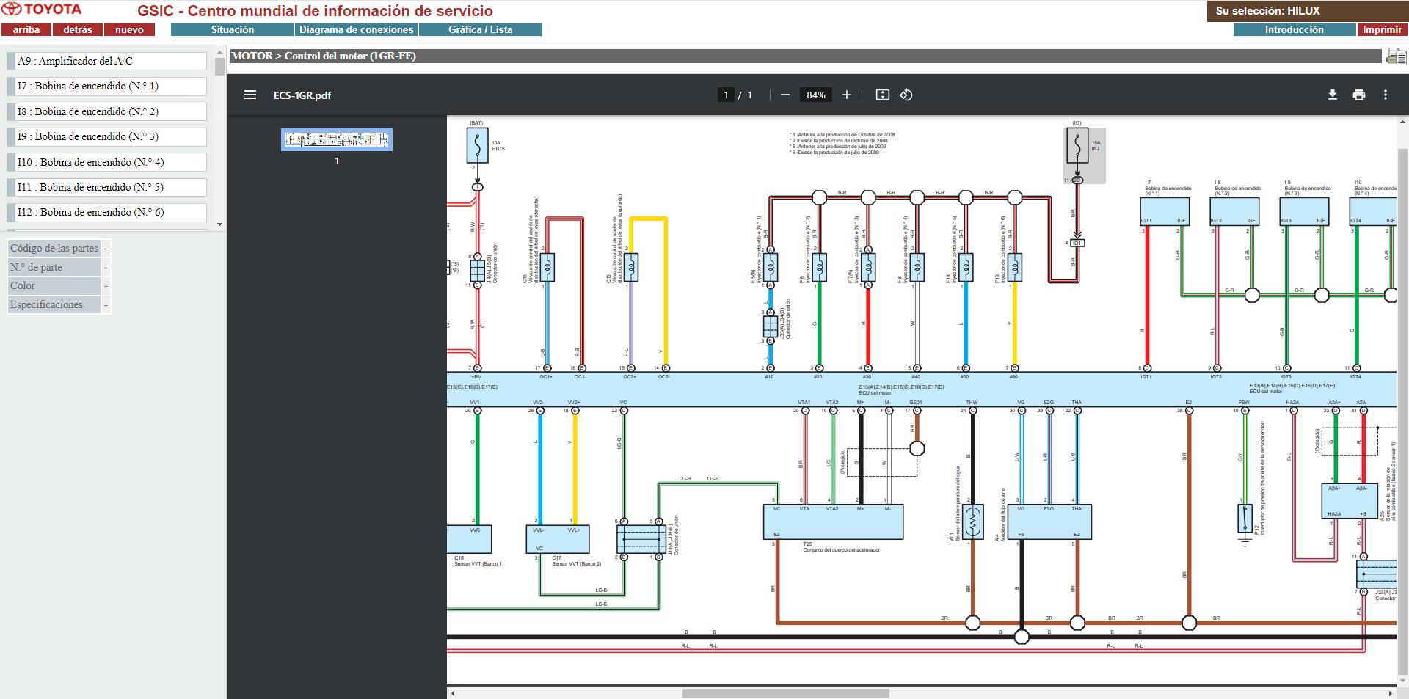Click the parts list scroll up arrow
Image resolution: width=1409 pixels, height=699 pixels.
tap(219, 52)
